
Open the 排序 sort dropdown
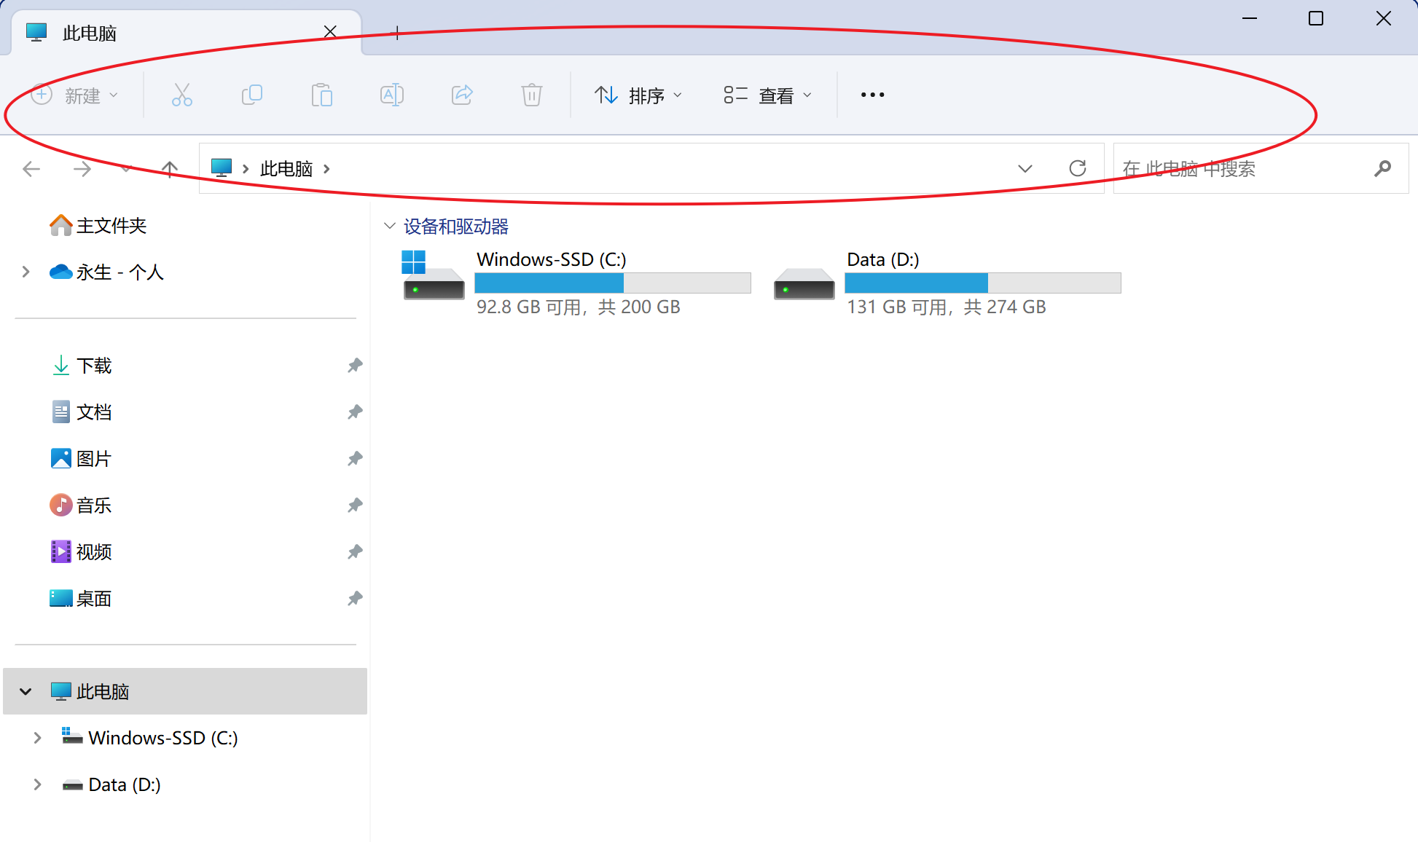[x=638, y=95]
